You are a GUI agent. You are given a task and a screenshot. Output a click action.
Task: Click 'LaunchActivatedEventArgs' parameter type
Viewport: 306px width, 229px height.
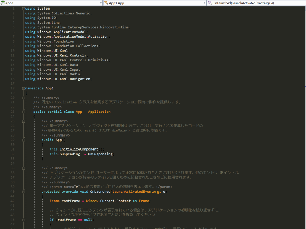click(x=137, y=192)
